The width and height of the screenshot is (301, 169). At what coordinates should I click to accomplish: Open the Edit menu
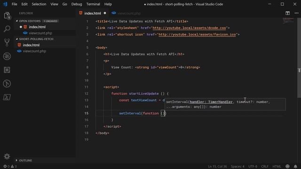[24, 4]
